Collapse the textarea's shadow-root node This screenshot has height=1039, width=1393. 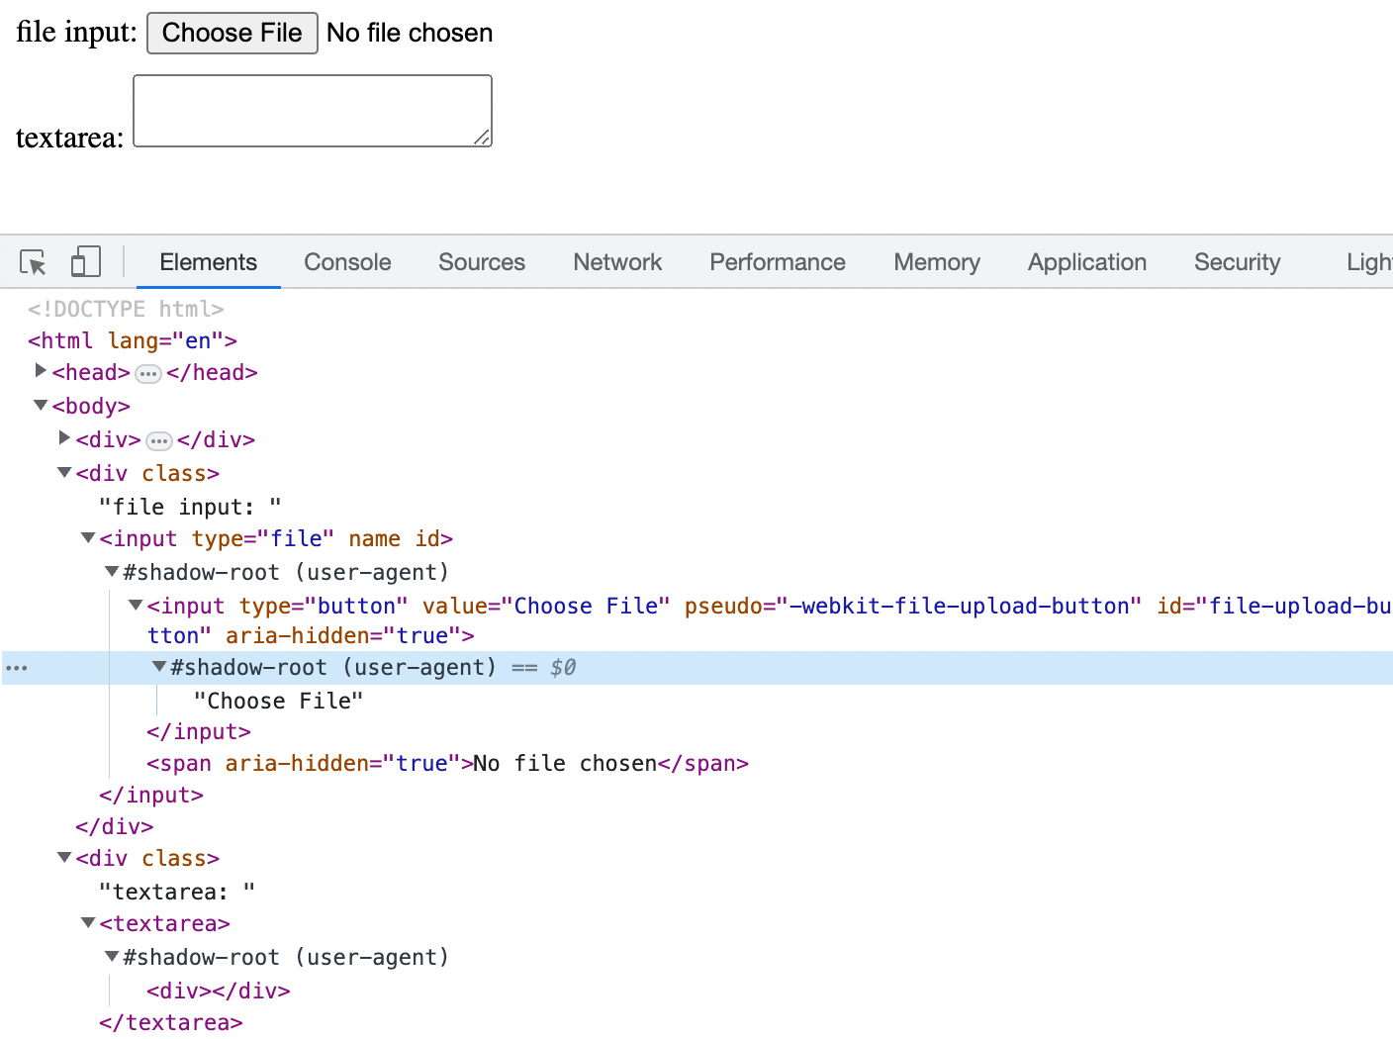pyautogui.click(x=112, y=957)
